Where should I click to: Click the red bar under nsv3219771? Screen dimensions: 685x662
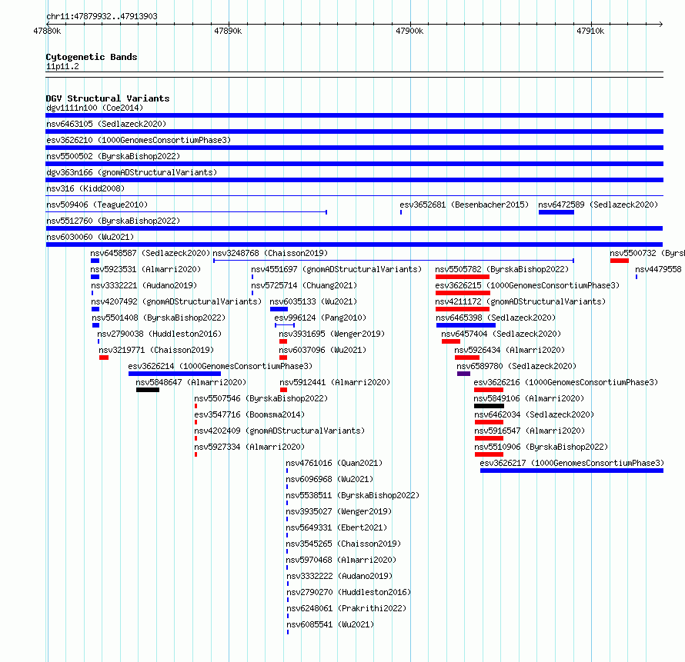tap(104, 358)
